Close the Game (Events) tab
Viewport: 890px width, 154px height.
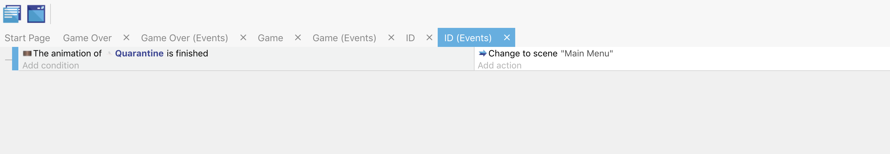click(391, 38)
